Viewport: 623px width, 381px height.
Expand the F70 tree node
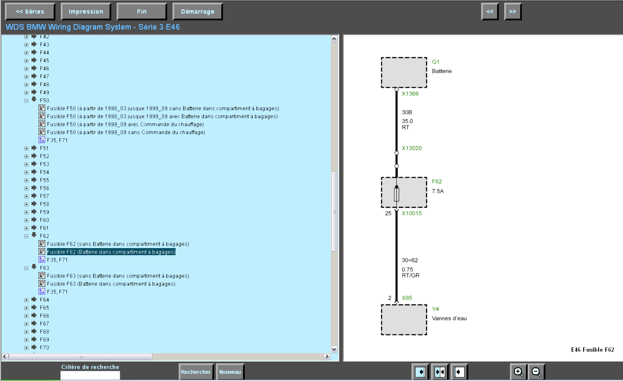(26, 348)
